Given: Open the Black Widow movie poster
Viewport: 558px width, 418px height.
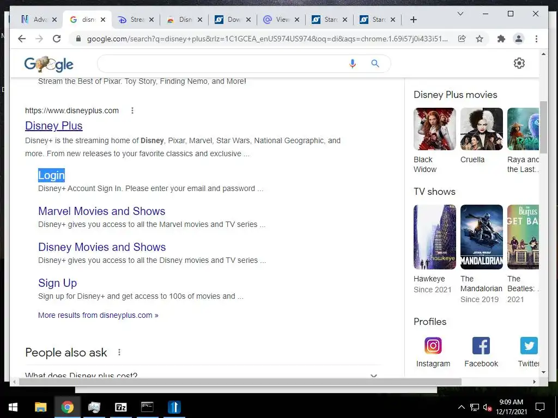Looking at the screenshot, I should point(434,129).
